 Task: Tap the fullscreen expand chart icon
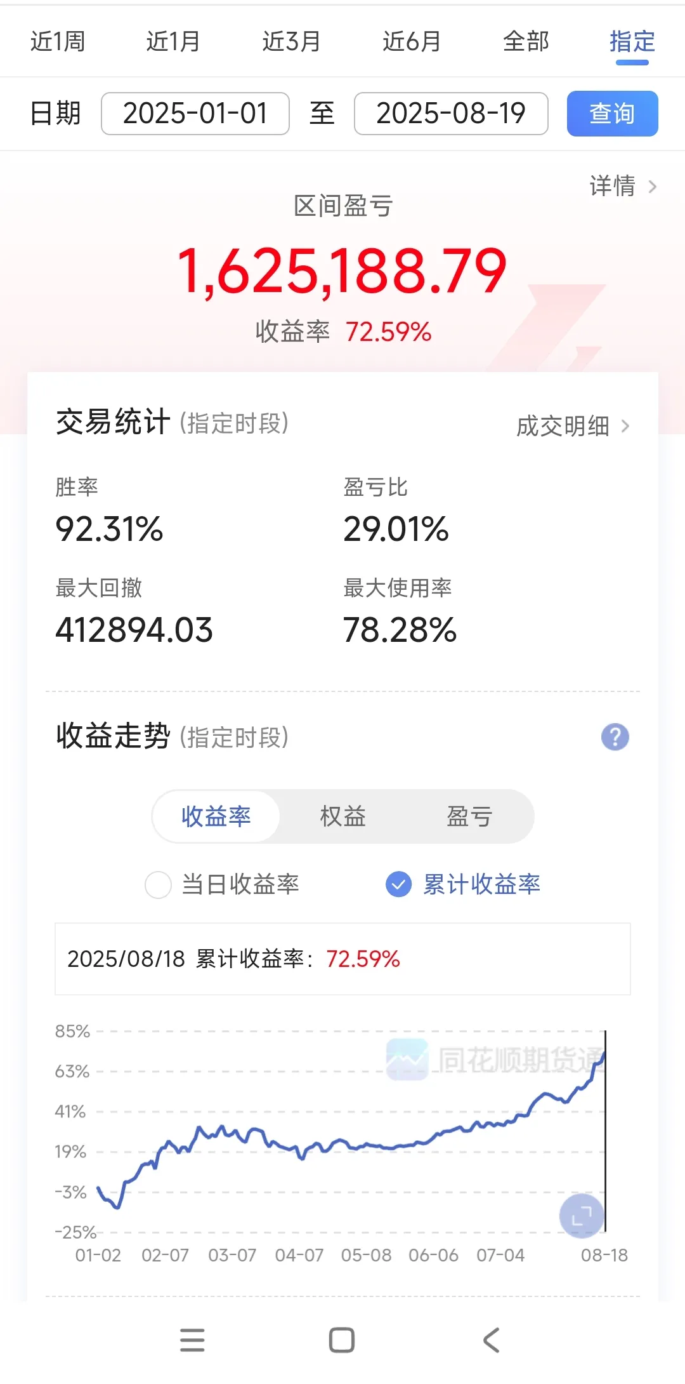click(581, 1216)
